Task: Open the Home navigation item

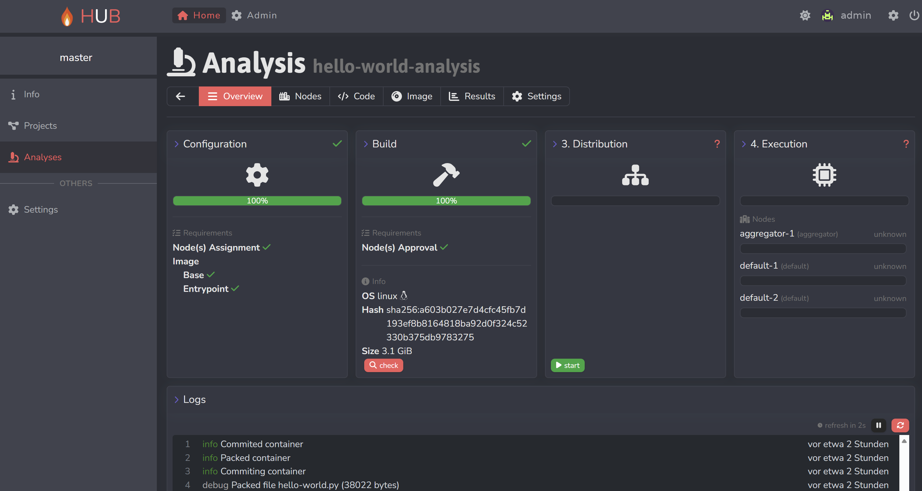Action: click(x=199, y=15)
